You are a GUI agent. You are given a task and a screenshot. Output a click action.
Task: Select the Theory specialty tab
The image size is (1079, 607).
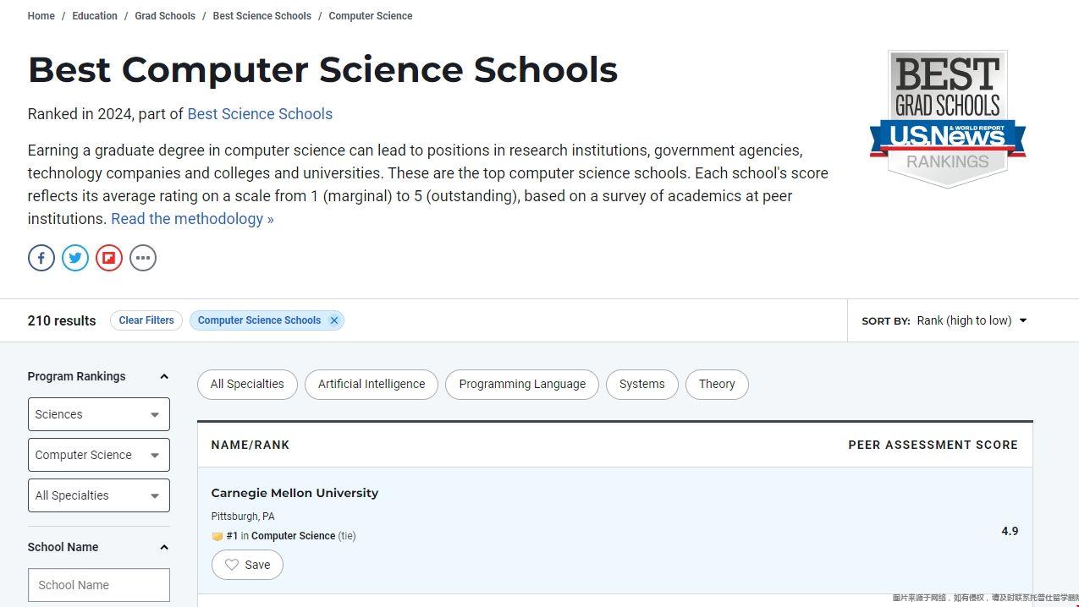pyautogui.click(x=717, y=384)
